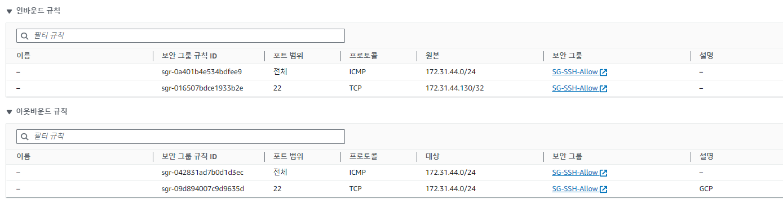Image resolution: width=783 pixels, height=217 pixels.
Task: Open SG-SSH-Allow link for sgr-09d894007c9d9635d
Action: coord(575,189)
